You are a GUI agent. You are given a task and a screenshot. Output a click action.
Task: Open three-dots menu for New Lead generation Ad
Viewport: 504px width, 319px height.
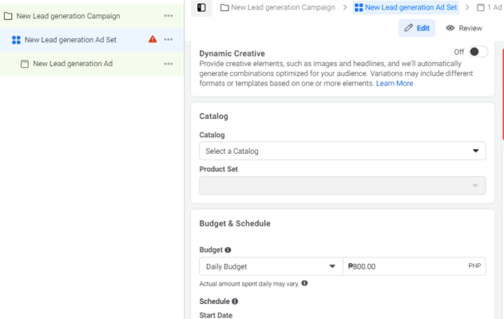(x=169, y=63)
